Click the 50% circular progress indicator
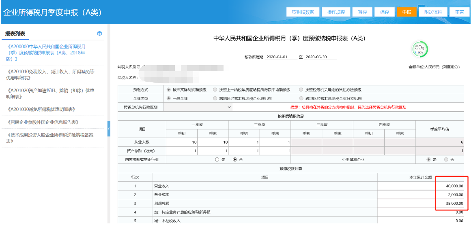 click(x=420, y=49)
